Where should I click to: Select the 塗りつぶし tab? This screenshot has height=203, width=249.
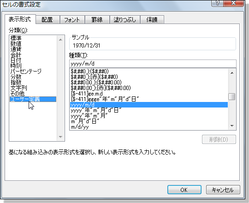(x=125, y=20)
